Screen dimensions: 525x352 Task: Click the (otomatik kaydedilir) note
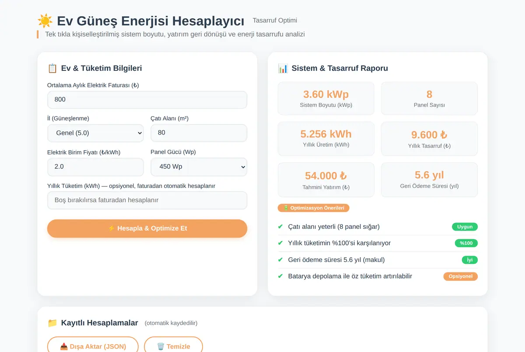171,323
